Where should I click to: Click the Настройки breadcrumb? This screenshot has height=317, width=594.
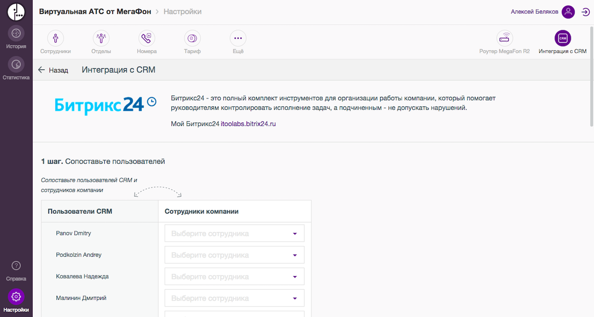pos(182,12)
